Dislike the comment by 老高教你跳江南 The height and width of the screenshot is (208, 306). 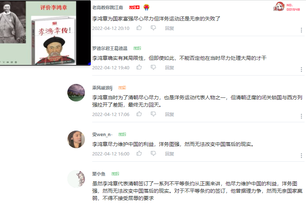[x=153, y=28]
